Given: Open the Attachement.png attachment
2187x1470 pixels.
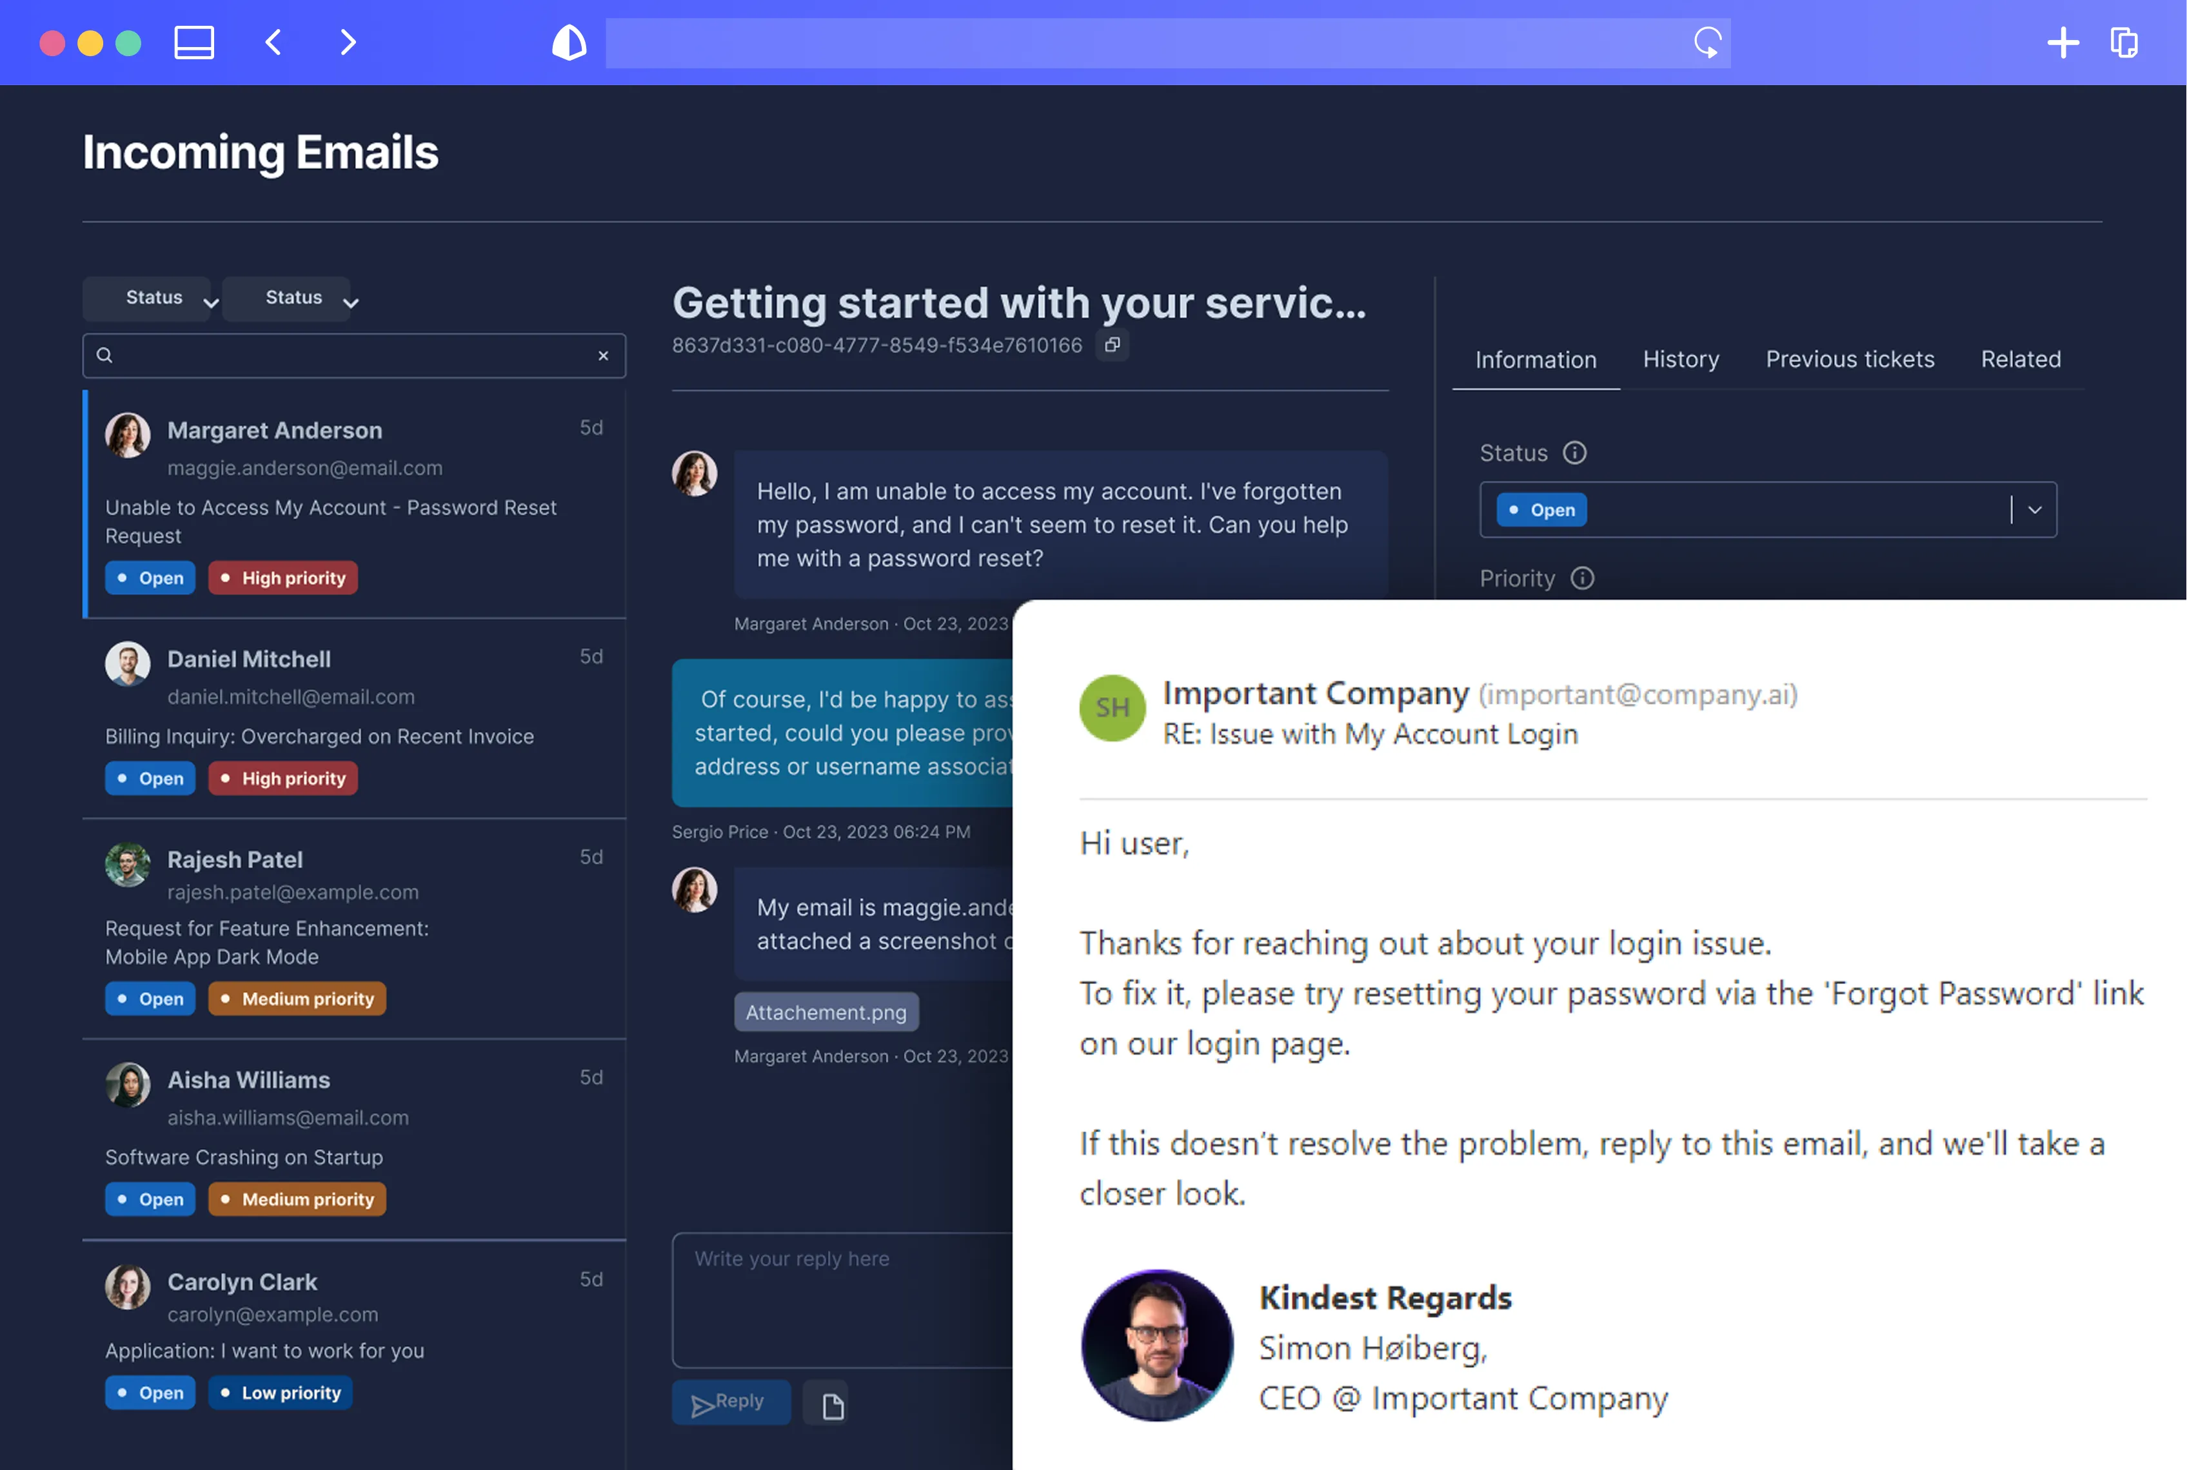Looking at the screenshot, I should point(826,1012).
